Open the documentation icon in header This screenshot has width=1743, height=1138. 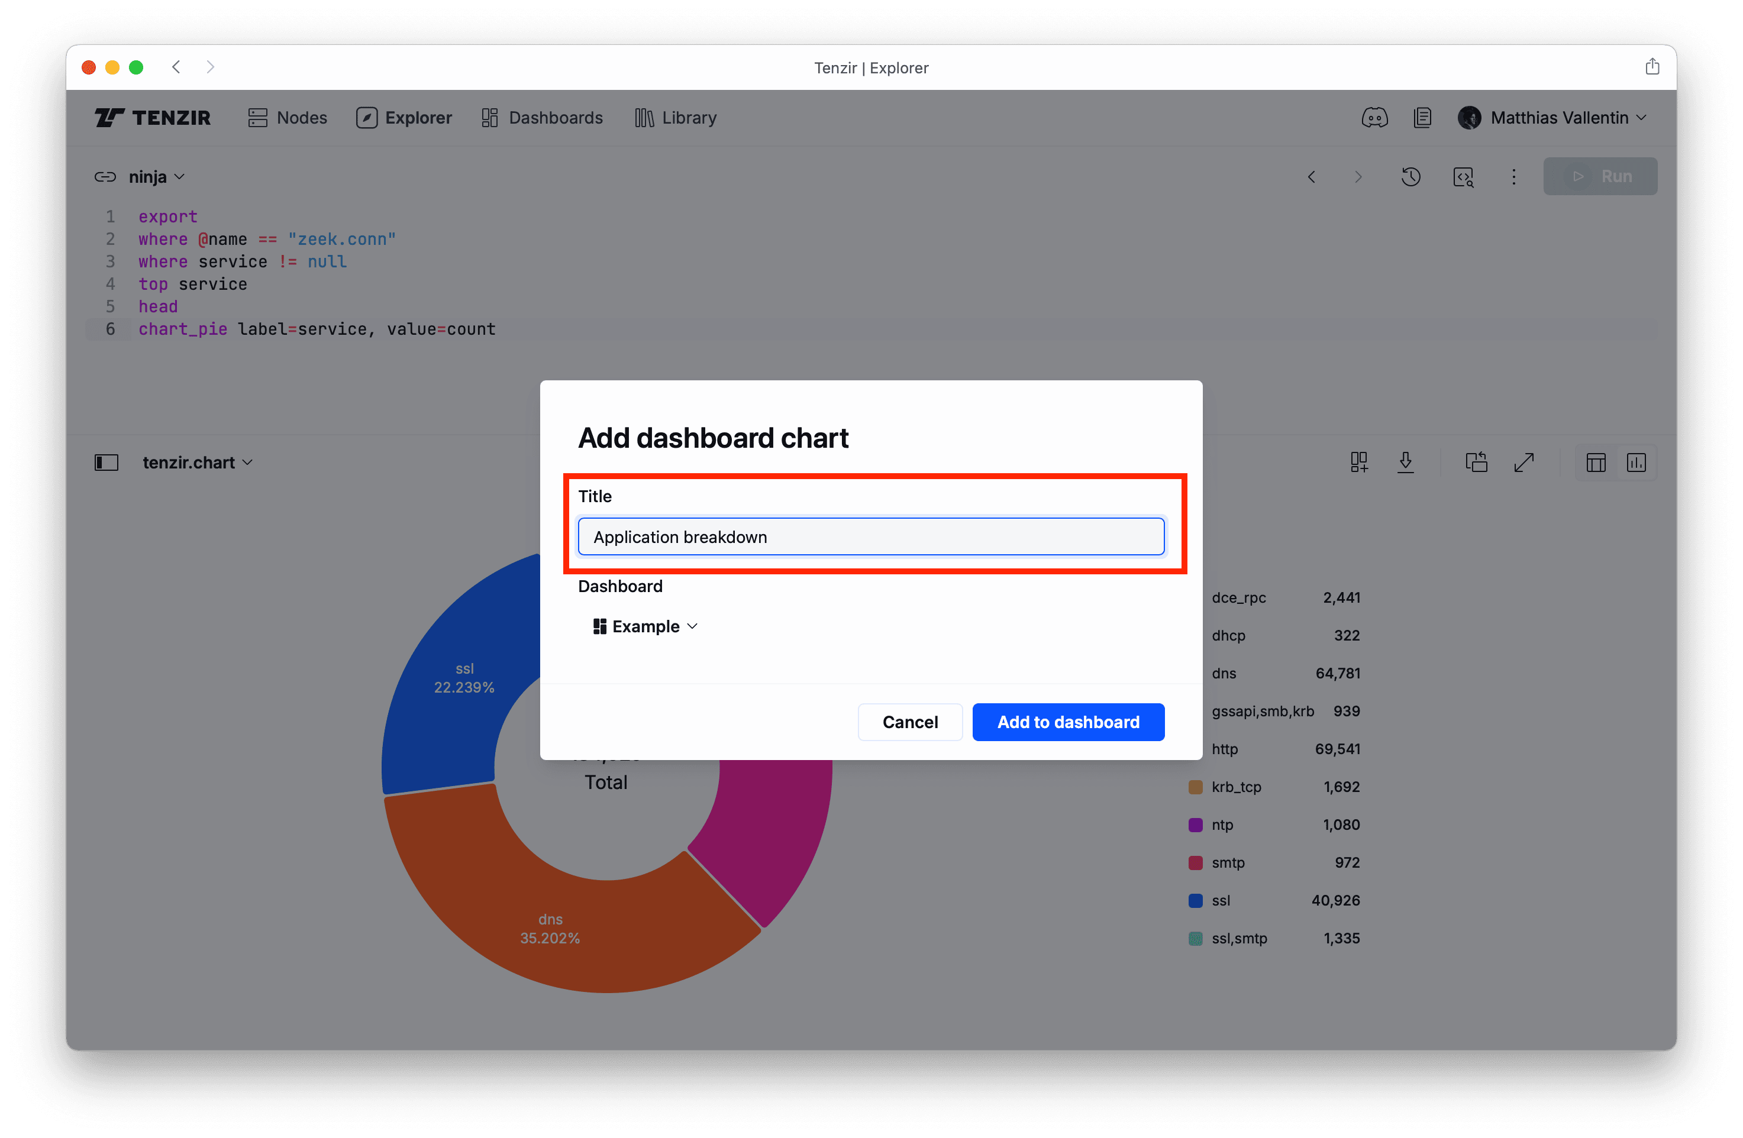pyautogui.click(x=1422, y=118)
